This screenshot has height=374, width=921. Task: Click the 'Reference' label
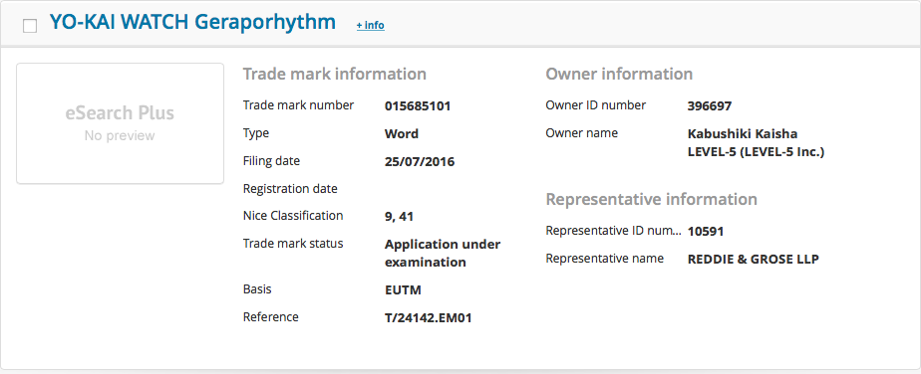(271, 317)
